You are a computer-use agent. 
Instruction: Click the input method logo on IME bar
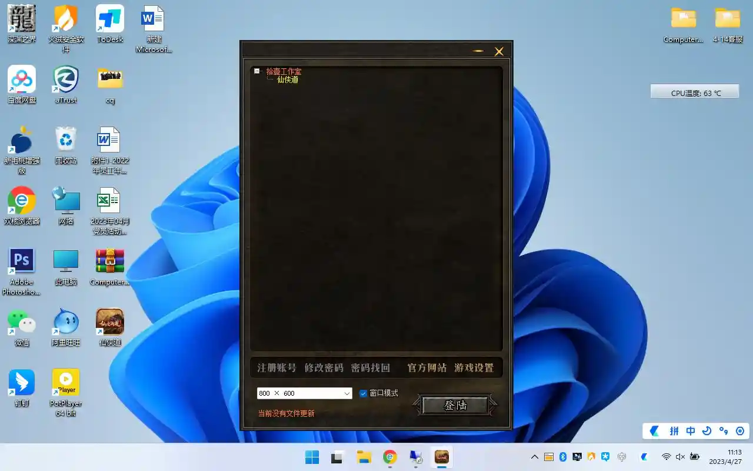[x=654, y=431]
